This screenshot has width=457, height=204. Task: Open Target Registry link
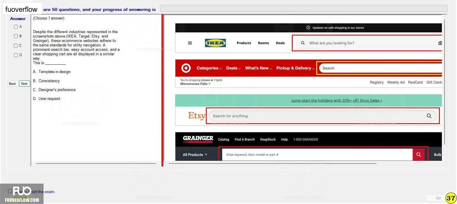click(x=377, y=82)
